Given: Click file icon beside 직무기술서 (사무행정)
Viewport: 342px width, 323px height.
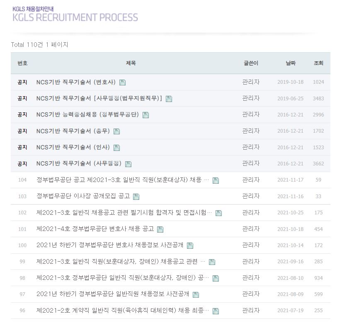Looking at the screenshot, I should (x=128, y=164).
